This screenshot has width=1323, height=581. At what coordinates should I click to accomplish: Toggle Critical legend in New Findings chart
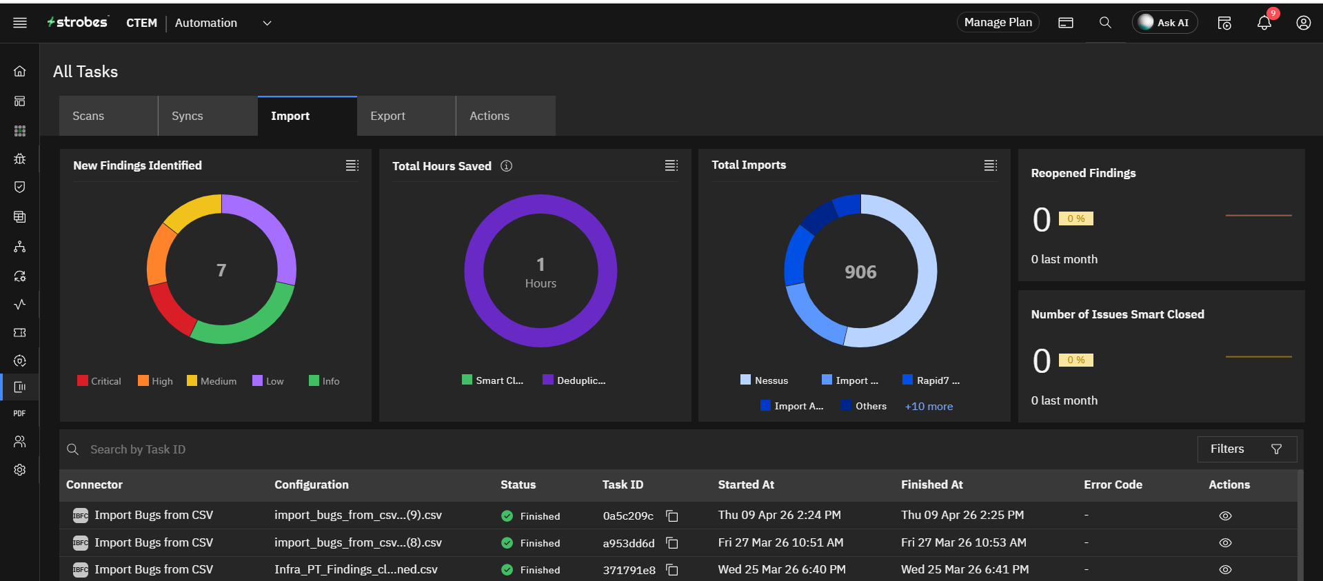tap(99, 381)
